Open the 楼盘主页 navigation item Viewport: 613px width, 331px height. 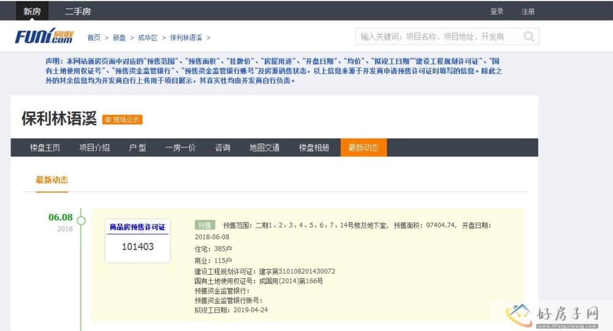45,147
